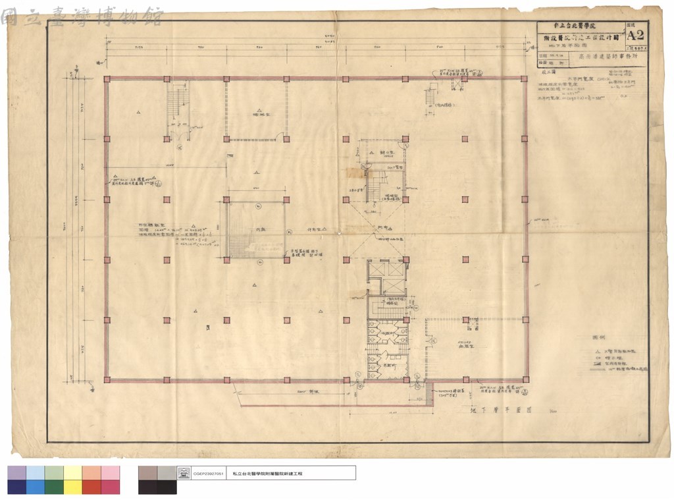Click the dark navy calibration swatch
The height and width of the screenshot is (500, 674).
(x=16, y=487)
